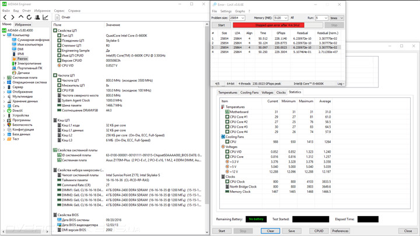Click the Close button in stability window

408,231
